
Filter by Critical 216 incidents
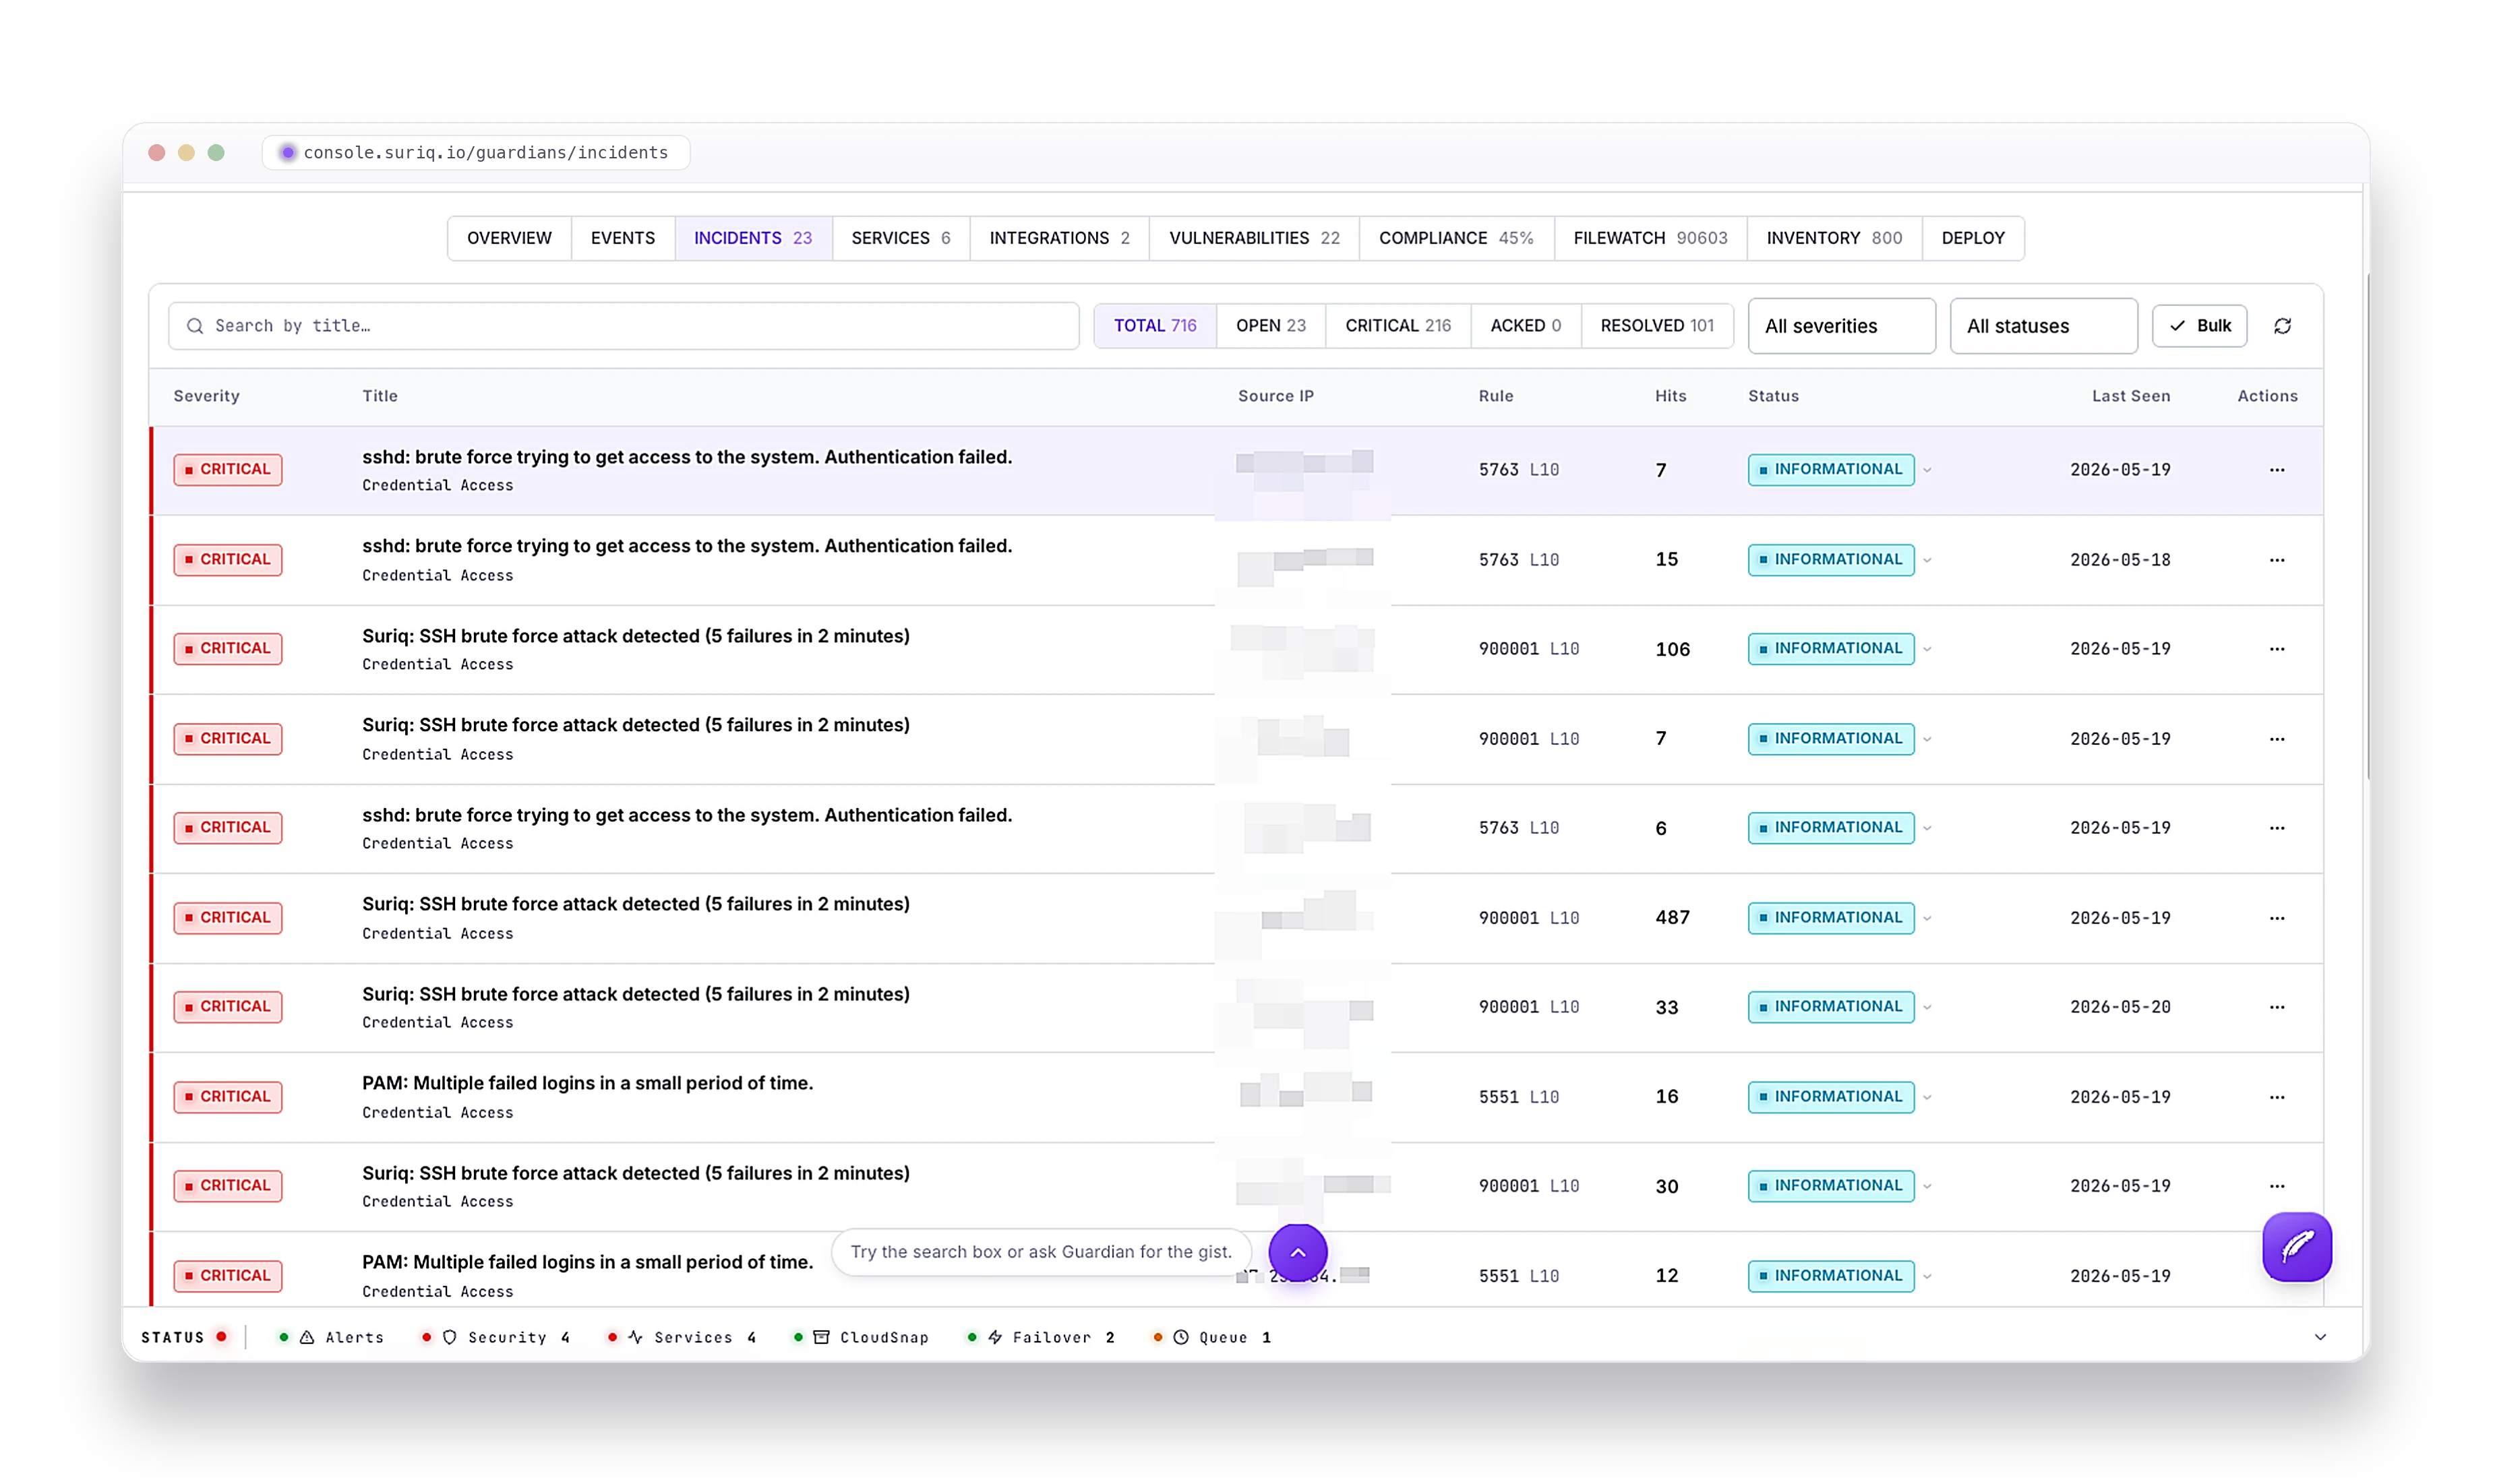click(1397, 326)
